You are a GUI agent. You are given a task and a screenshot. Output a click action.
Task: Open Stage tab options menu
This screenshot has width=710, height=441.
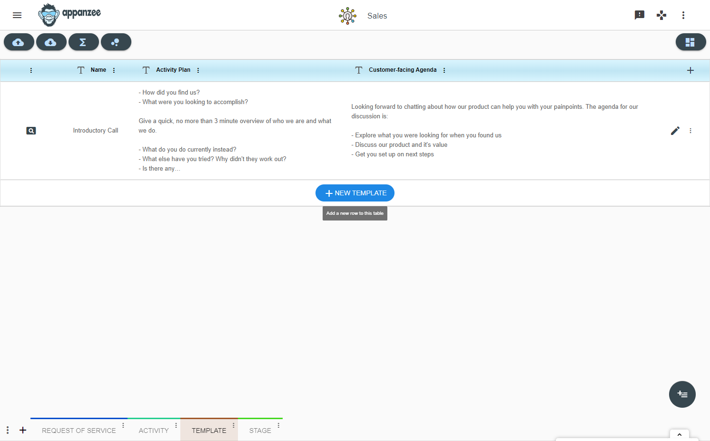tap(278, 425)
